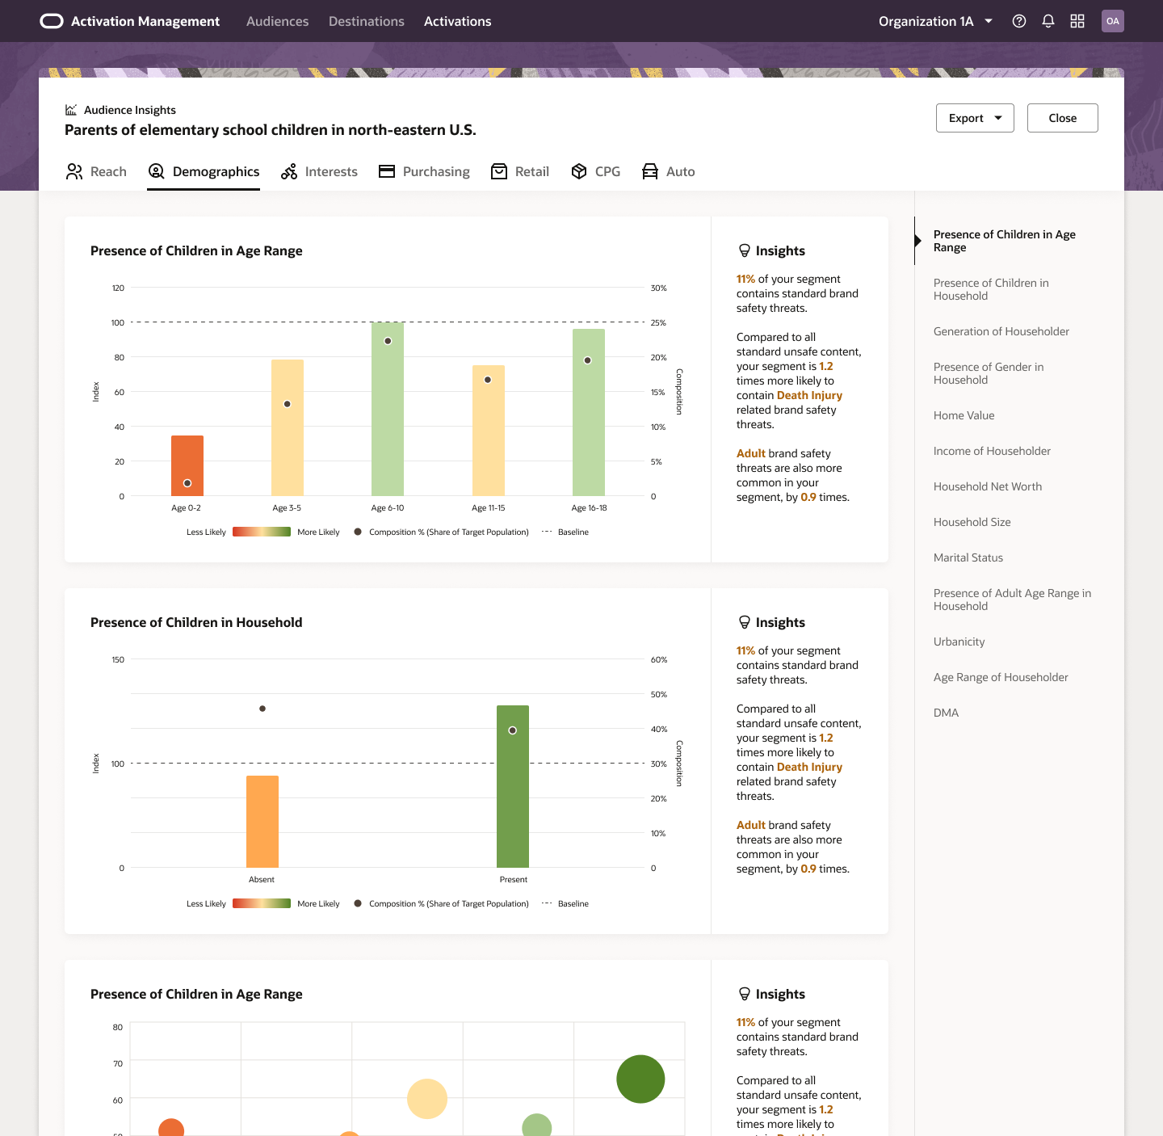Jump to Home Value section
The image size is (1163, 1136).
[x=964, y=415]
